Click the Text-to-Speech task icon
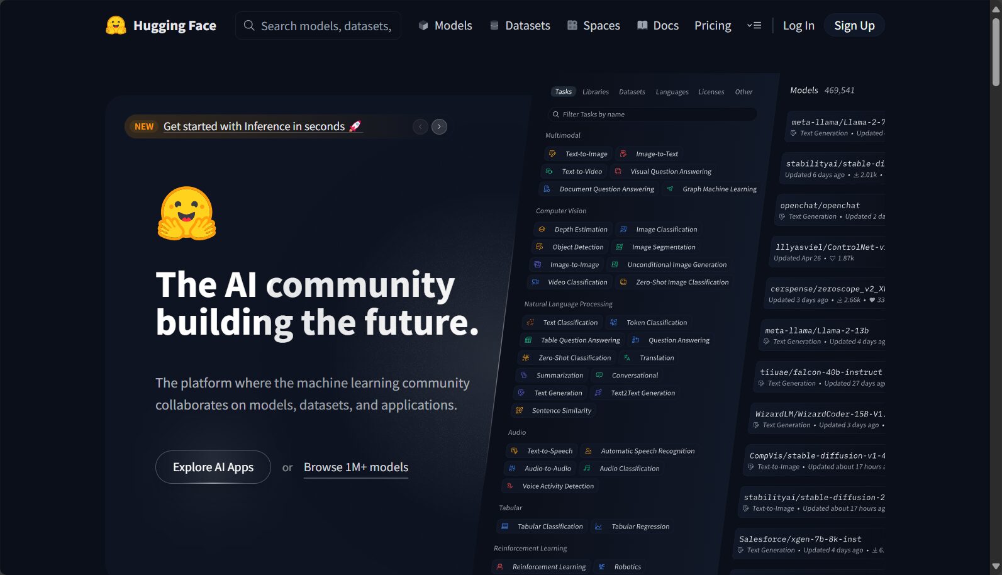The width and height of the screenshot is (1002, 575). click(515, 450)
